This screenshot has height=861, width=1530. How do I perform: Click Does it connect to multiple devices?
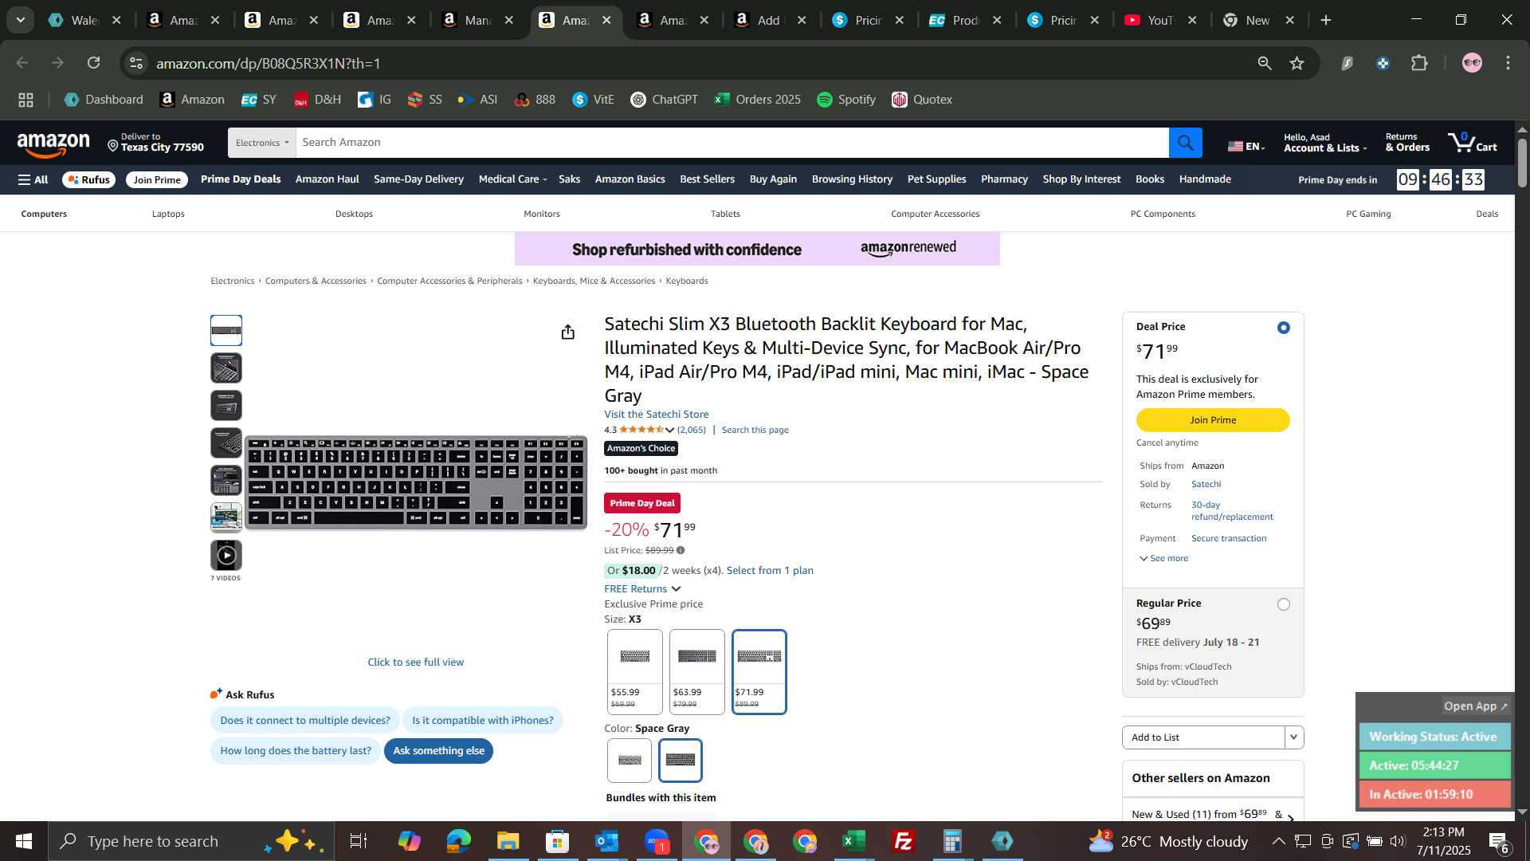pos(305,720)
